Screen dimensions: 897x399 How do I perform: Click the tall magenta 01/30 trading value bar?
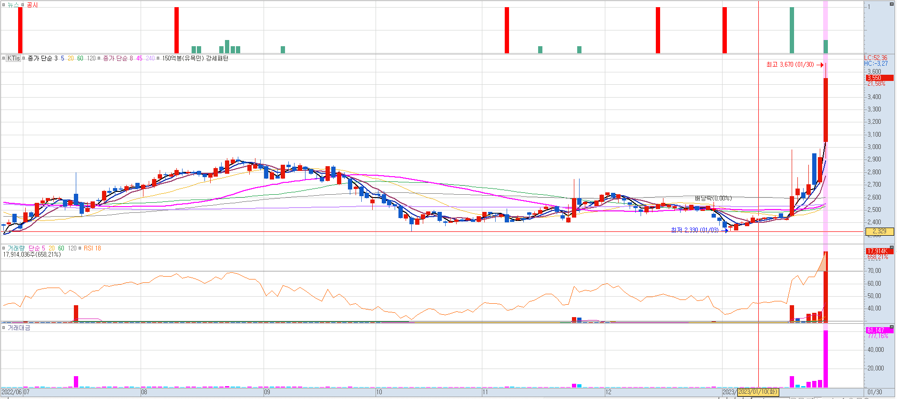(826, 359)
